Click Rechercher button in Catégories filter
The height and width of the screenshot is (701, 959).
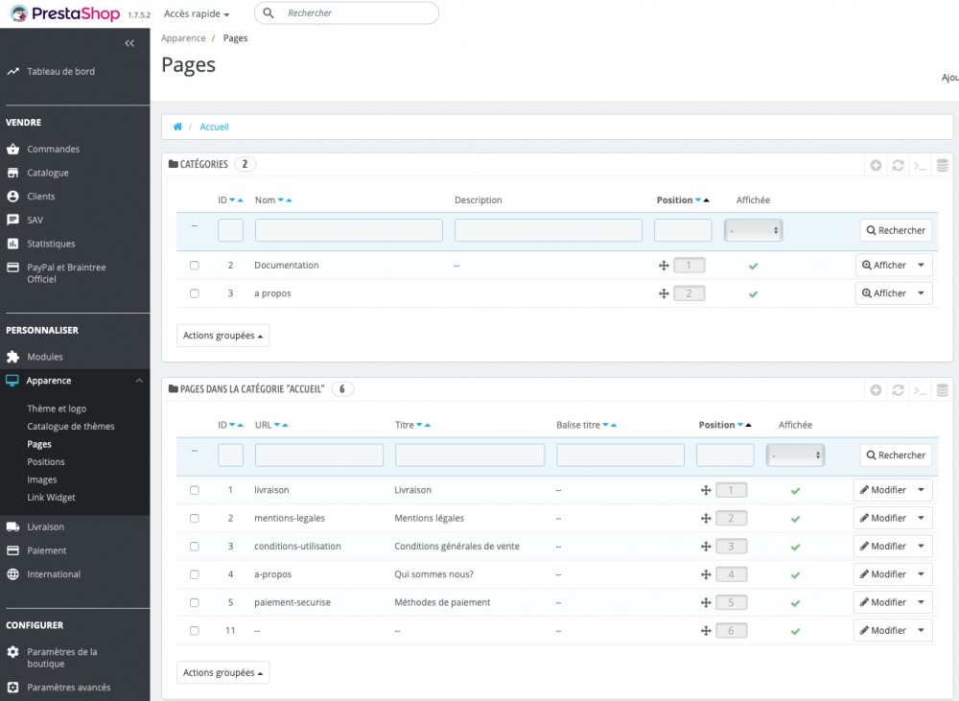[x=896, y=230]
